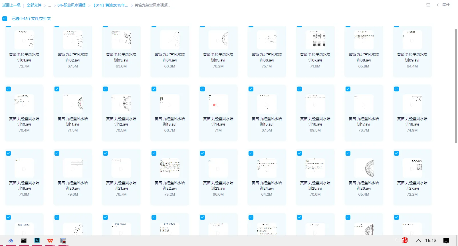The width and height of the screenshot is (458, 246).
Task: Toggle the checkbox for 训18.avi
Action: coord(396,89)
